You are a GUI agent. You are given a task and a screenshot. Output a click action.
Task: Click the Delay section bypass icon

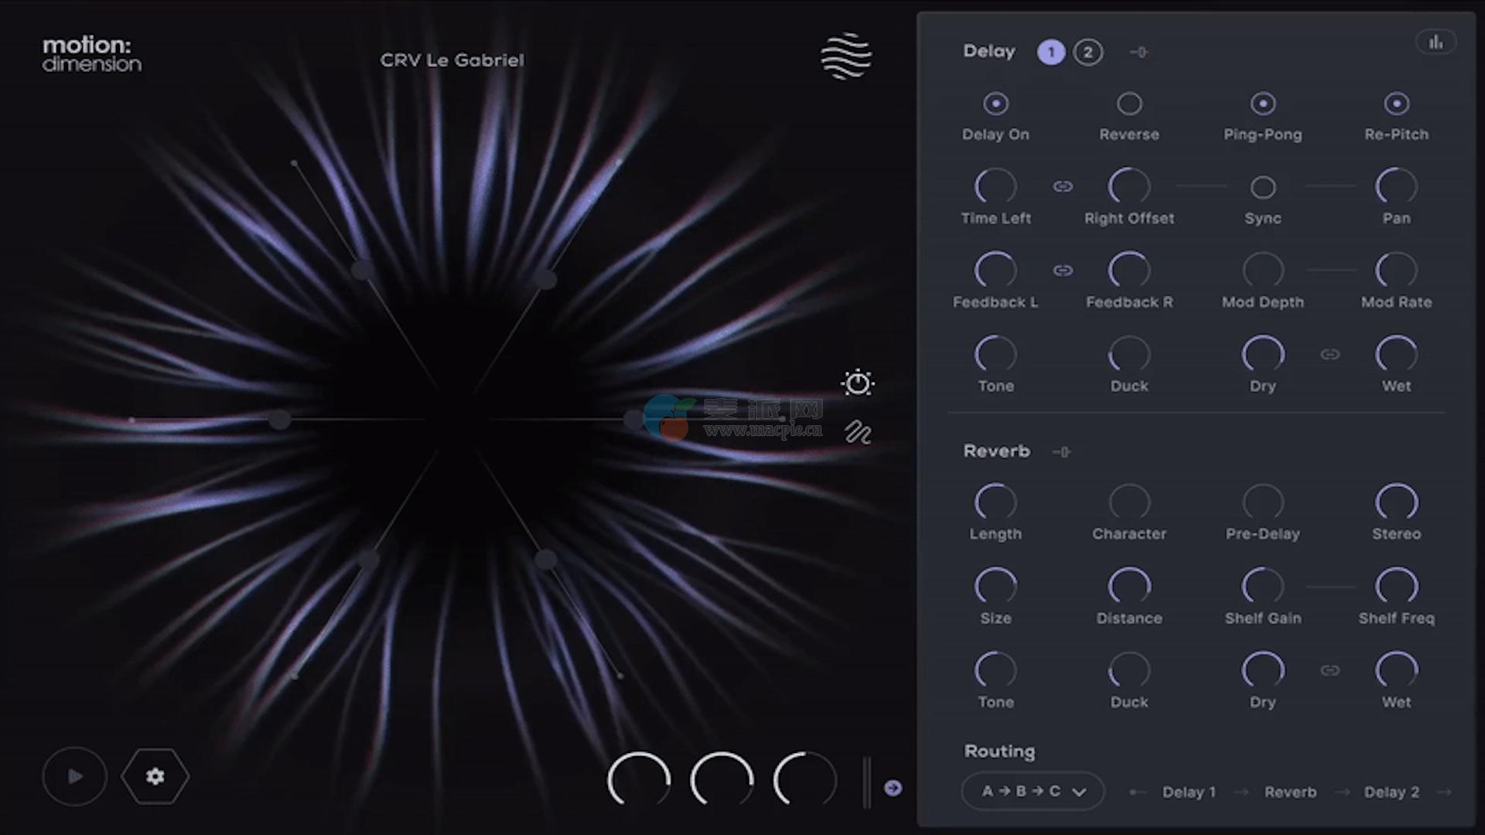tap(1138, 53)
